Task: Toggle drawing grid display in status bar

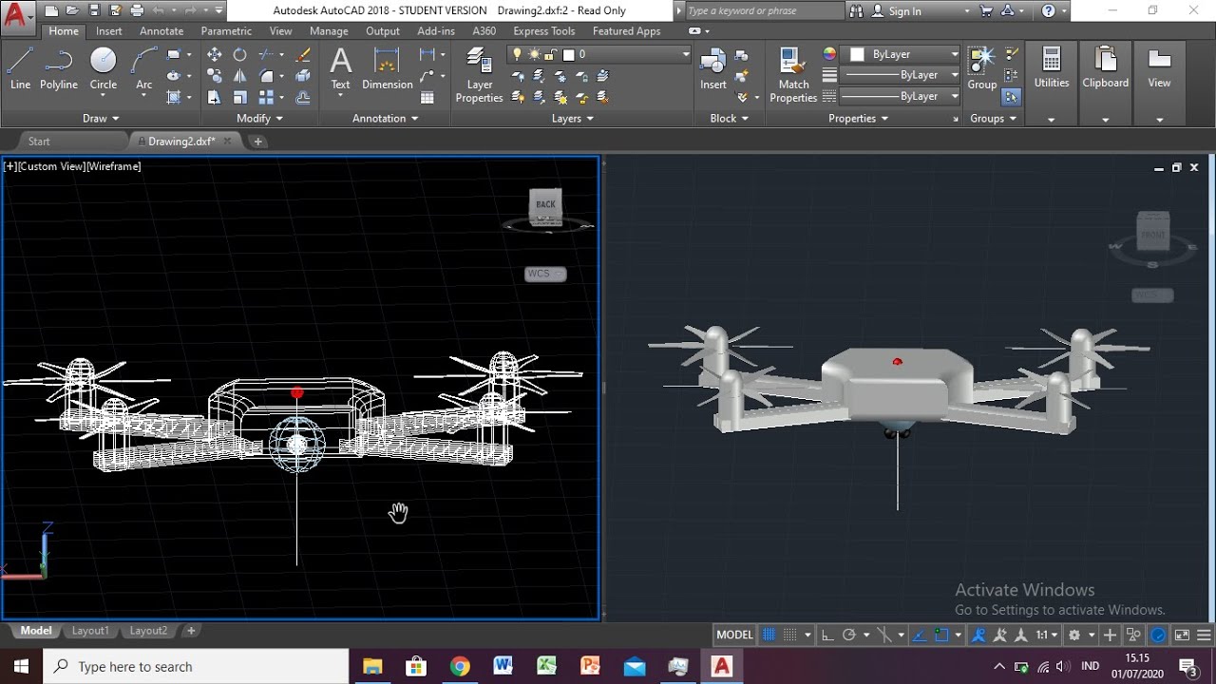Action: [769, 635]
